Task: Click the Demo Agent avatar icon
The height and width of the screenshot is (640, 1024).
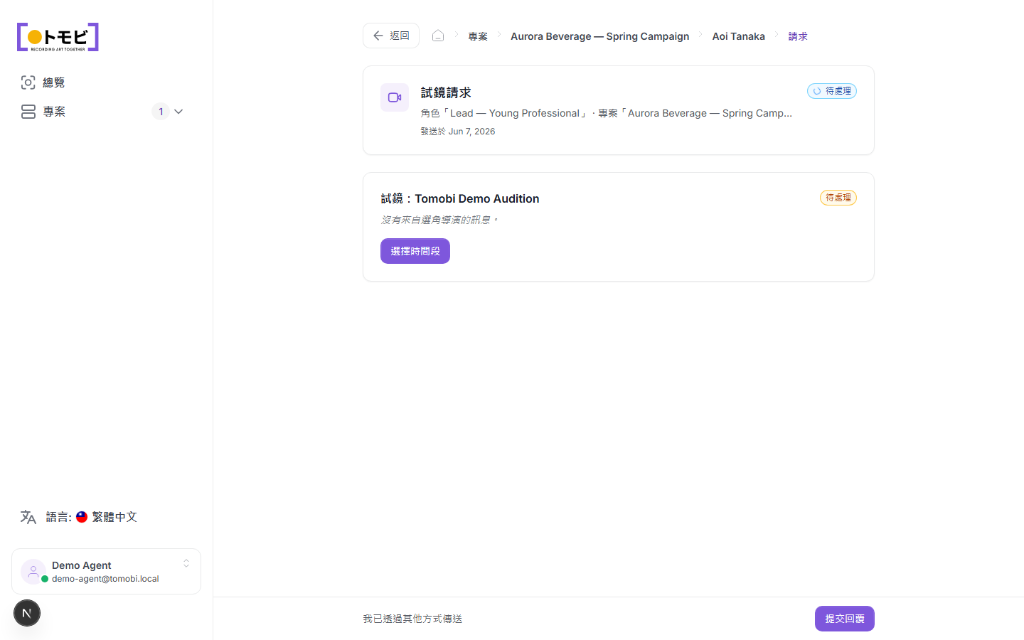Action: (x=33, y=571)
